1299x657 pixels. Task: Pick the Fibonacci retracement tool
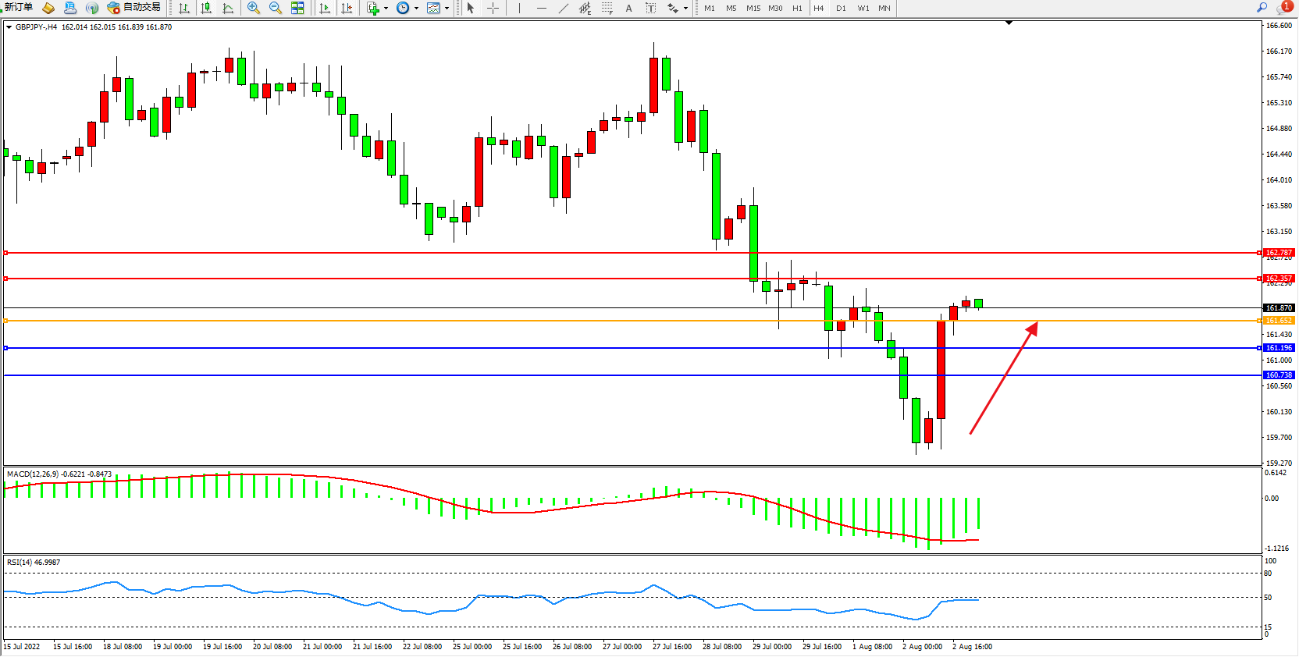607,8
